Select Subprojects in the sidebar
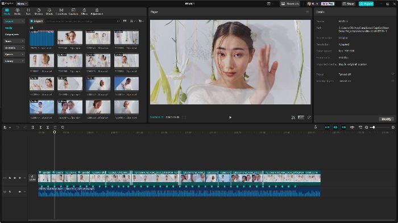 (x=12, y=35)
